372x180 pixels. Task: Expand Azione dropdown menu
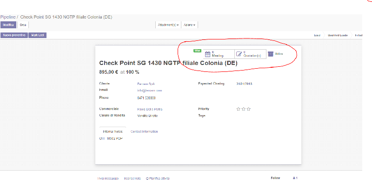(x=189, y=25)
